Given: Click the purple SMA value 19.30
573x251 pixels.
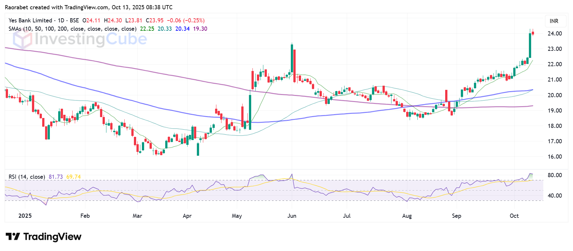Looking at the screenshot, I should [200, 29].
